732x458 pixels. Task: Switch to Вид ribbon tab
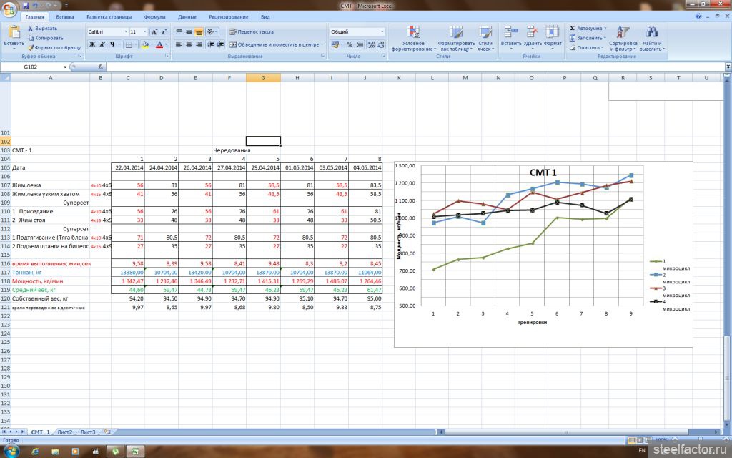tap(265, 17)
